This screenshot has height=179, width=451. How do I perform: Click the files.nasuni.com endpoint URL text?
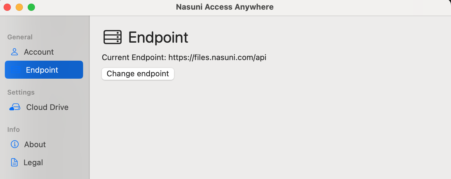[217, 57]
